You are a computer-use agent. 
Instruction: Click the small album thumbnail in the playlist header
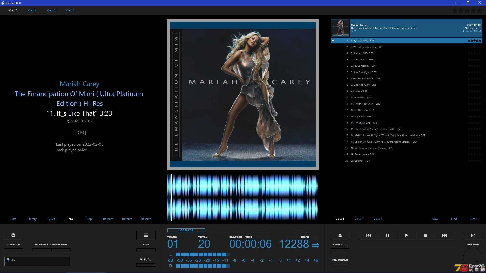(x=340, y=28)
